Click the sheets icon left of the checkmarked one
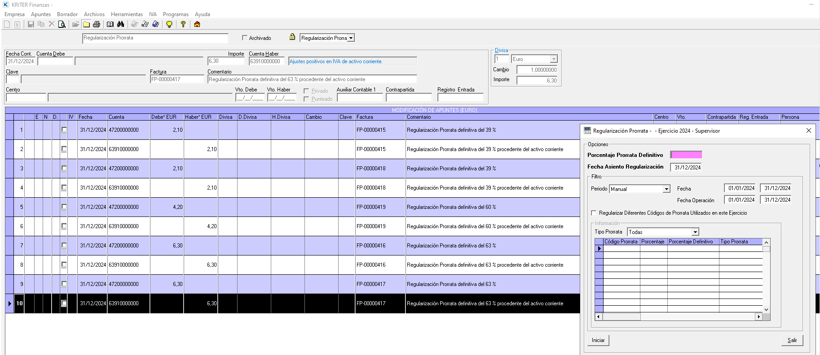820x355 pixels. [145, 24]
